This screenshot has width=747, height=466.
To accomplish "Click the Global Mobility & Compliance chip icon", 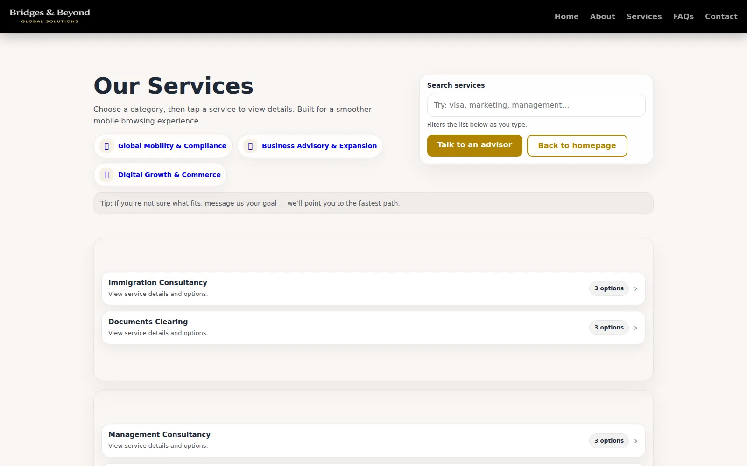I will coord(106,146).
